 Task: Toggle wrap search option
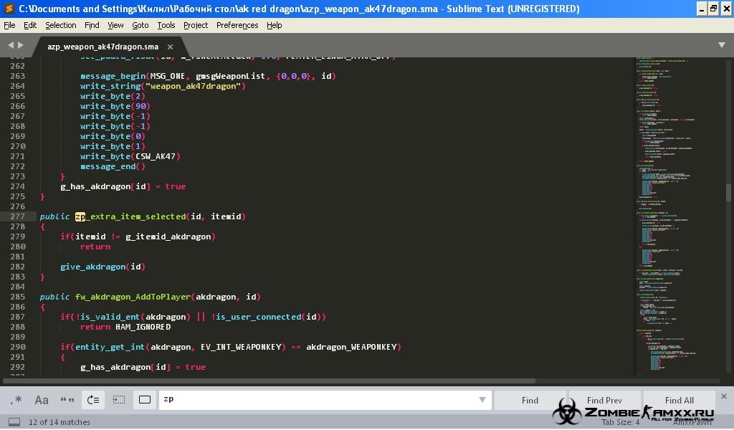coord(93,400)
